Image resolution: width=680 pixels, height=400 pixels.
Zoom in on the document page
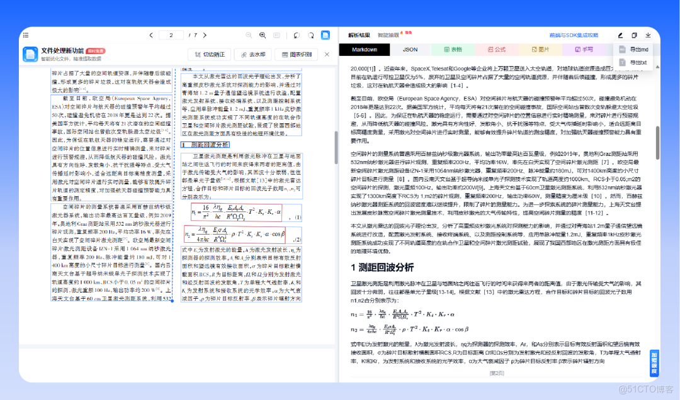tap(263, 35)
